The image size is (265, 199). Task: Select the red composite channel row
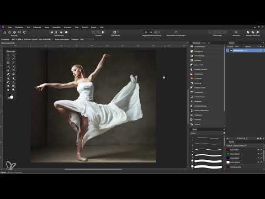coord(245,150)
